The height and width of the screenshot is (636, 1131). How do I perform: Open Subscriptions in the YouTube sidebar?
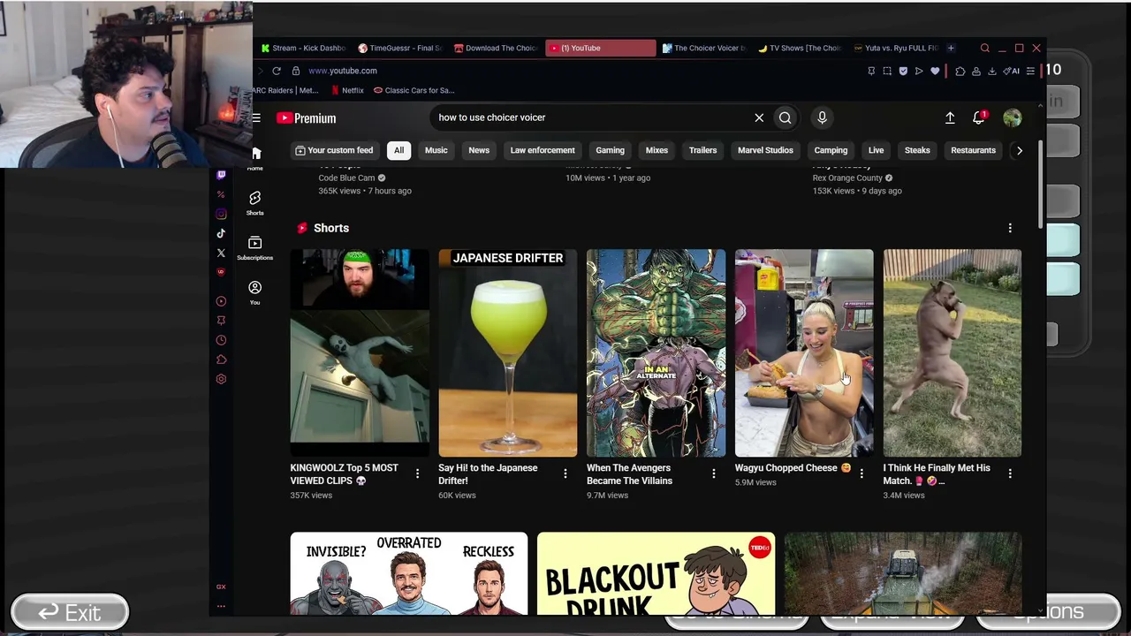click(254, 247)
